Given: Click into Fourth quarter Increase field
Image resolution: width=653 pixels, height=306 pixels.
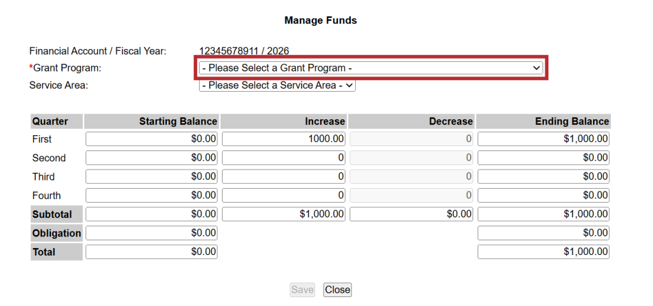Looking at the screenshot, I should (284, 195).
